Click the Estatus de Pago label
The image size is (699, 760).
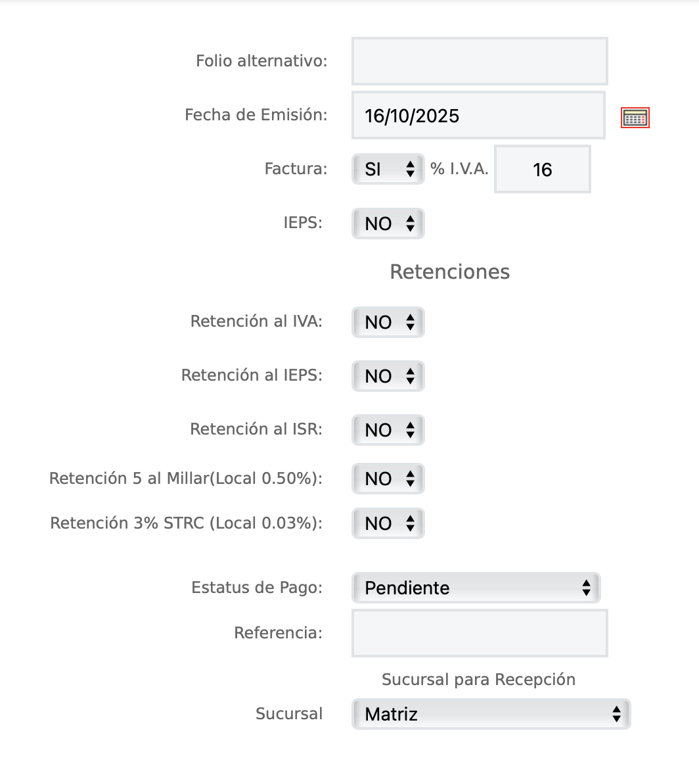point(257,588)
